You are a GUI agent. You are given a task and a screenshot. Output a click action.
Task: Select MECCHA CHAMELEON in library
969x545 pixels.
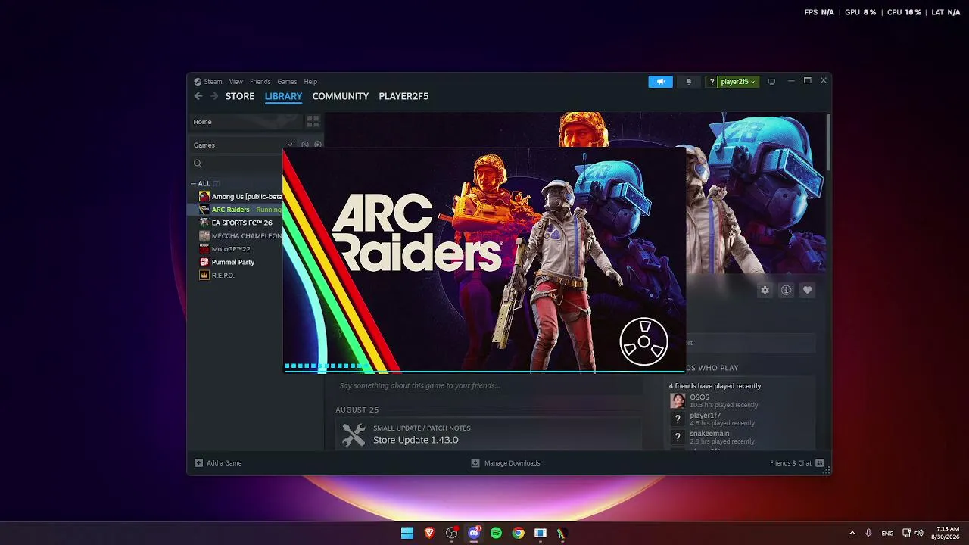247,235
